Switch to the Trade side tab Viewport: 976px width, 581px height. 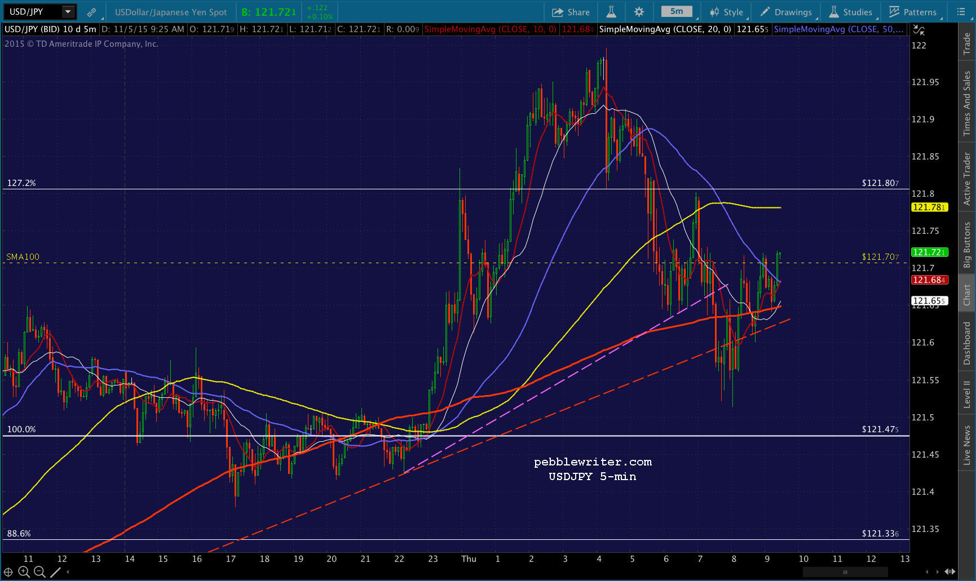click(967, 44)
